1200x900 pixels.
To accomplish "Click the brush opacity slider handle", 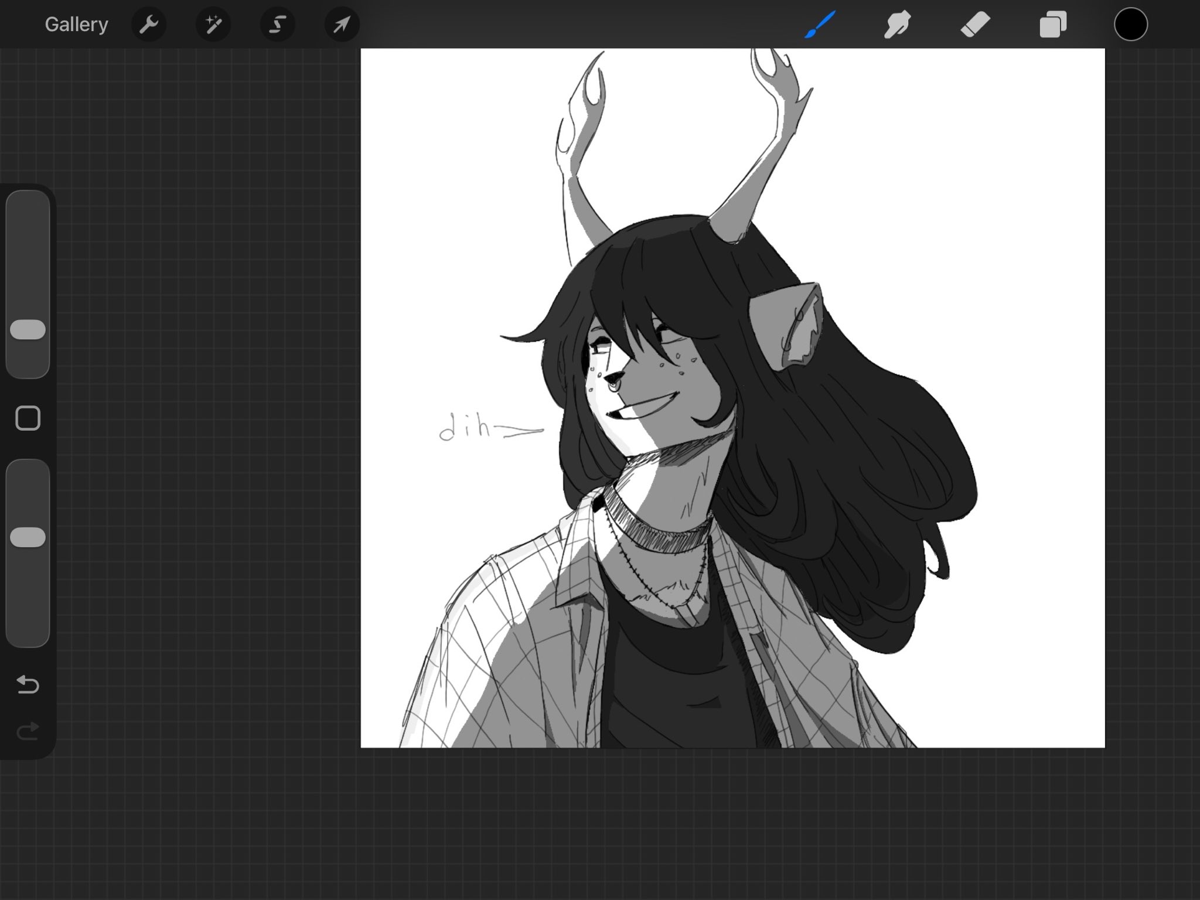I will (28, 537).
